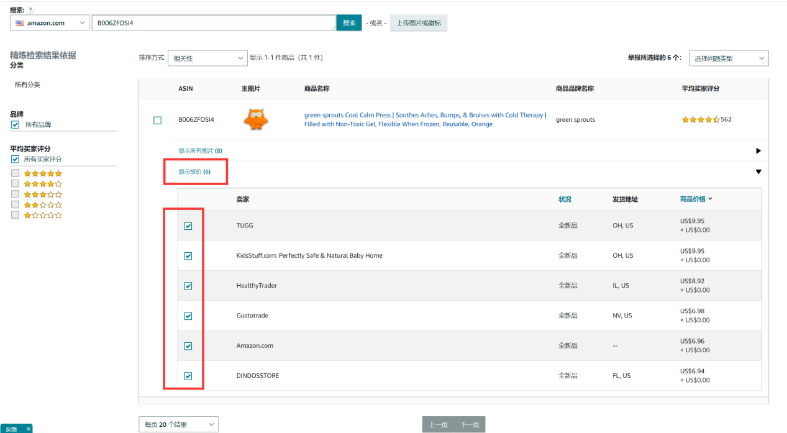The image size is (787, 433).
Task: Select the B006ZFOSI4 product checkbox
Action: click(157, 120)
